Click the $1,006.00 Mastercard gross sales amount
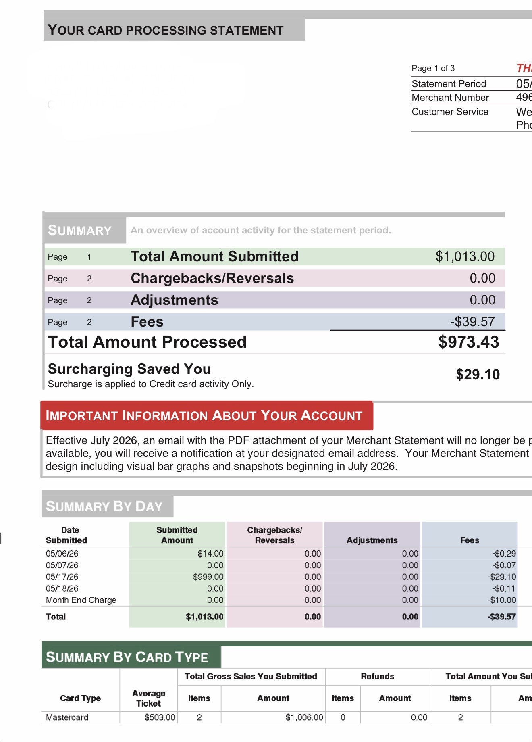This screenshot has width=532, height=742. (x=304, y=717)
